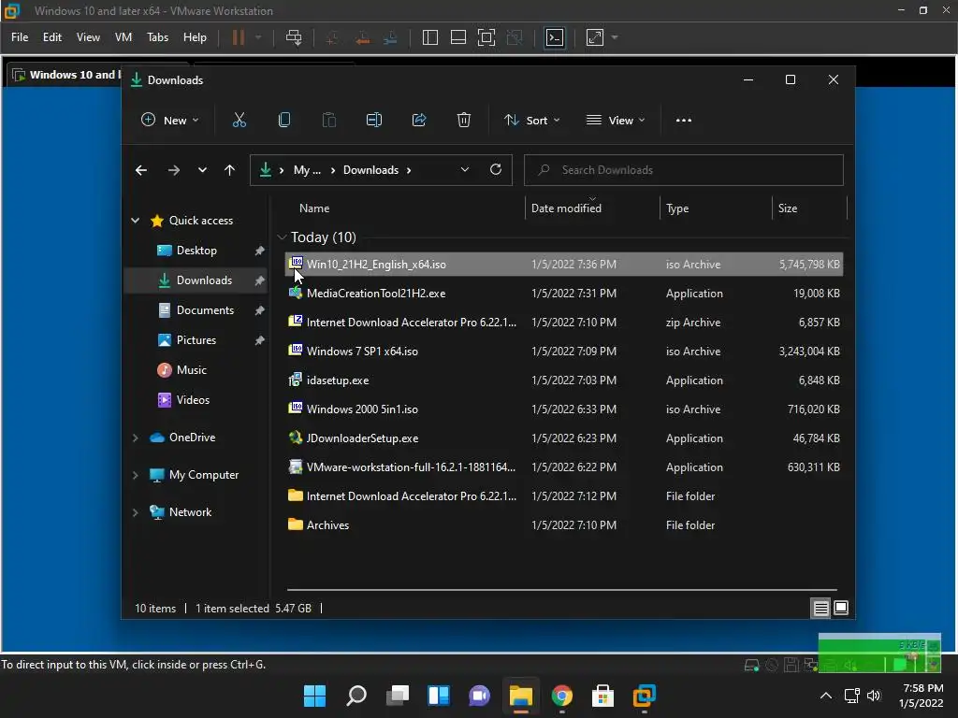The image size is (958, 718).
Task: Collapse the Quick access tree node
Action: (x=135, y=221)
